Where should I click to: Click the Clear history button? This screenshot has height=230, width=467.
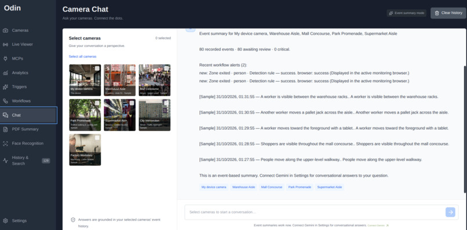point(448,13)
